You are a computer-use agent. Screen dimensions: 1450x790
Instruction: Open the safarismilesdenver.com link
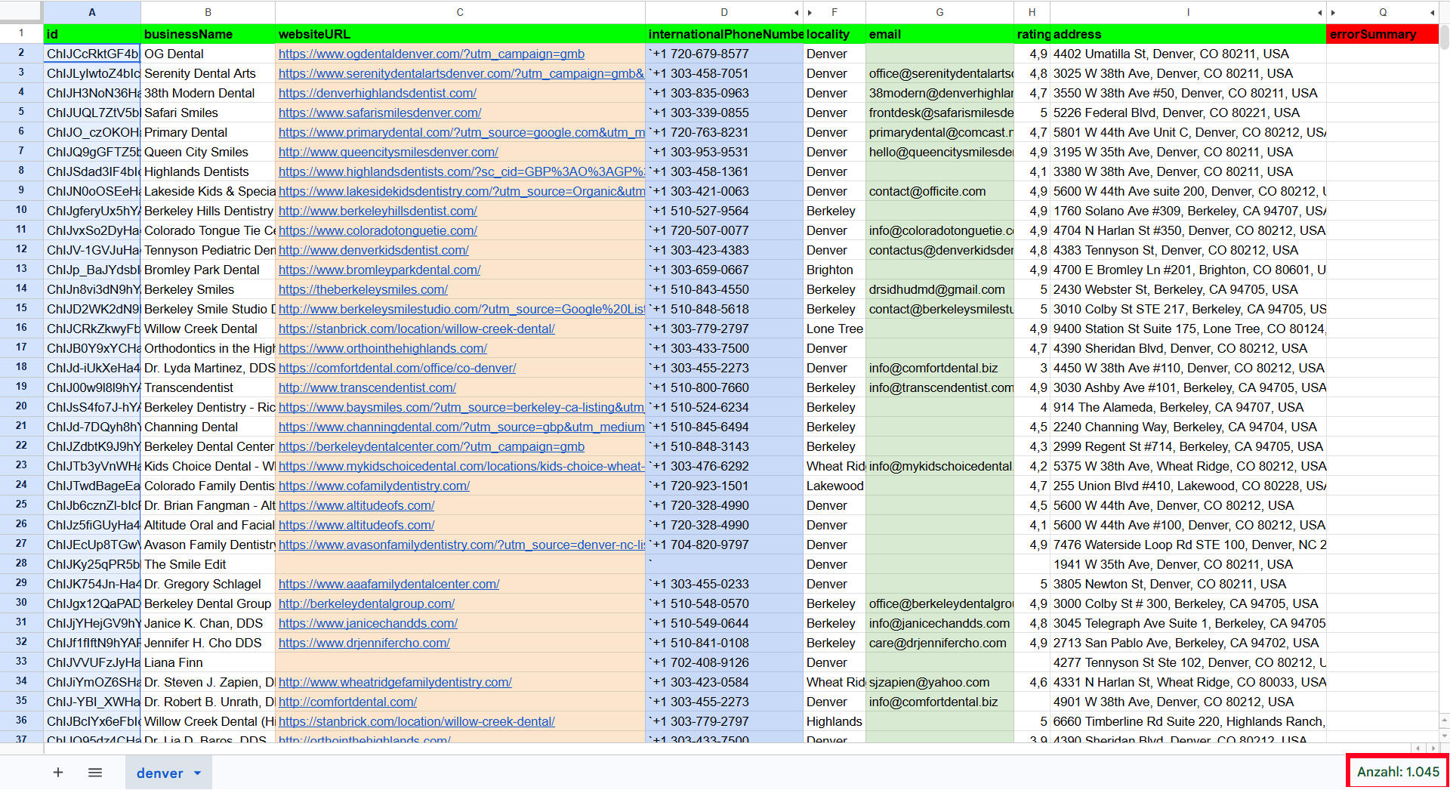click(380, 113)
